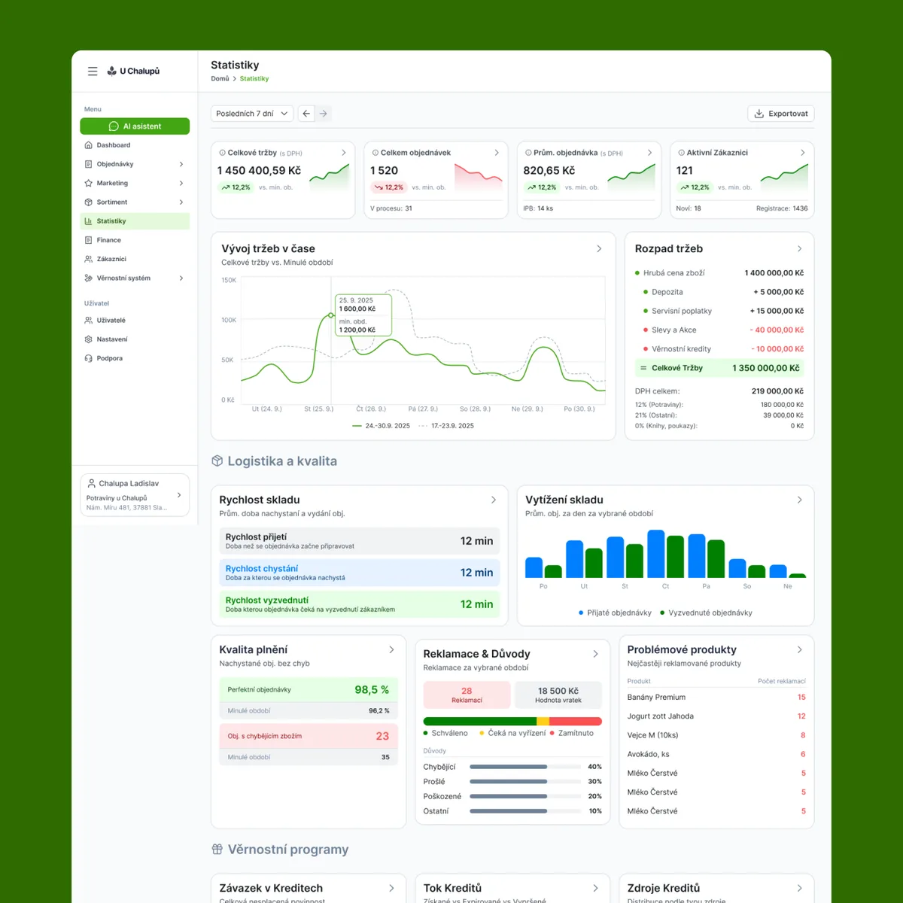The width and height of the screenshot is (903, 903).
Task: Expand the Věrnostní systém chevron
Action: 181,278
